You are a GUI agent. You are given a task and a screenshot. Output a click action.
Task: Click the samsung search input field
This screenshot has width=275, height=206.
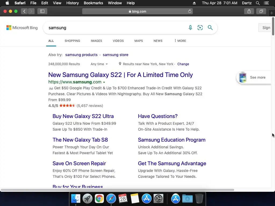pyautogui.click(x=116, y=28)
